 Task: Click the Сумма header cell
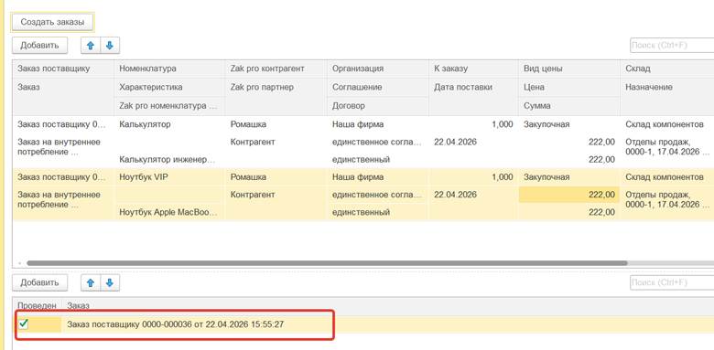[568, 105]
